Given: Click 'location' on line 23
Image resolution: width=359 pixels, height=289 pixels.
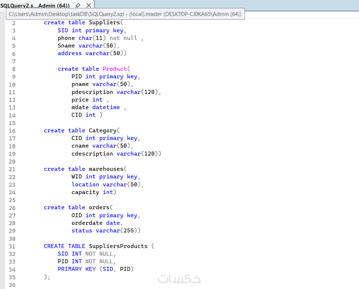Looking at the screenshot, I should tap(85, 185).
